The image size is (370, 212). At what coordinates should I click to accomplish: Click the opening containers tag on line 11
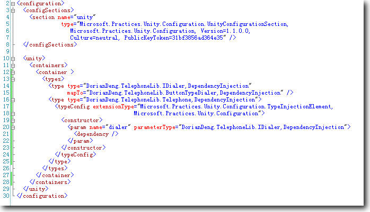[x=48, y=65]
